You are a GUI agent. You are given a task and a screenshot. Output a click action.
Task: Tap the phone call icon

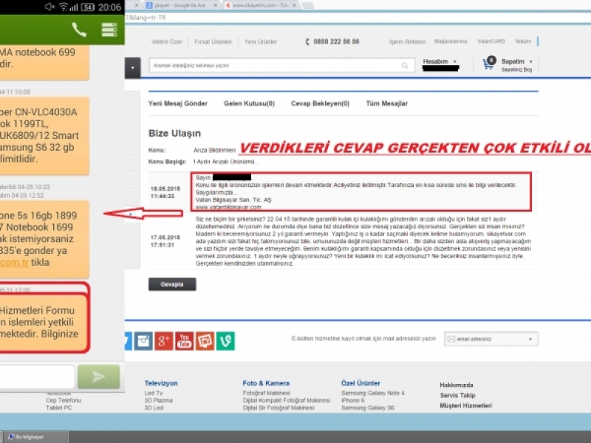(x=79, y=30)
